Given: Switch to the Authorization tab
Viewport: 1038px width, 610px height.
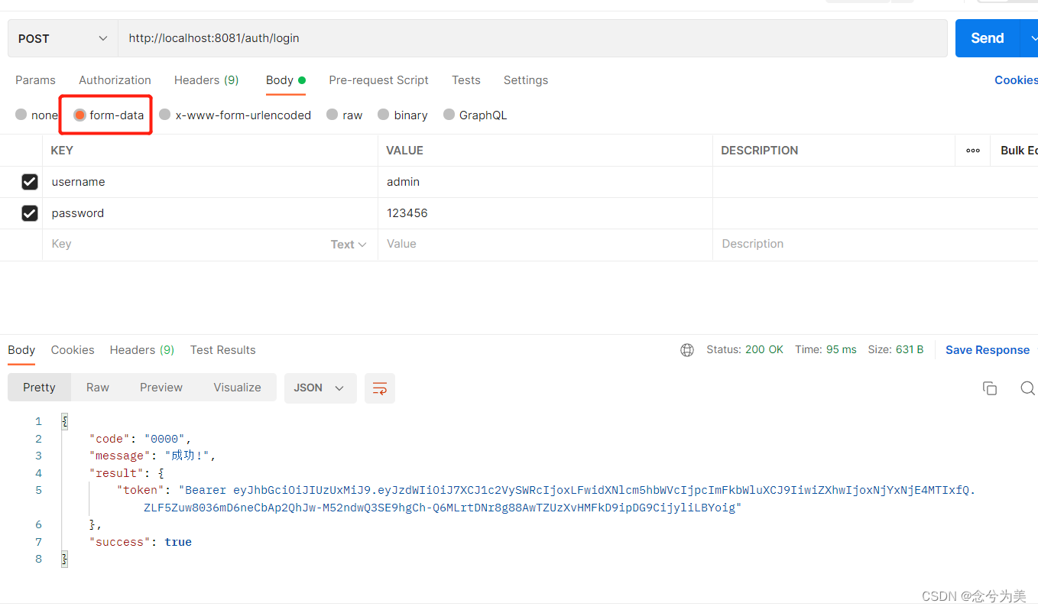Looking at the screenshot, I should [115, 80].
